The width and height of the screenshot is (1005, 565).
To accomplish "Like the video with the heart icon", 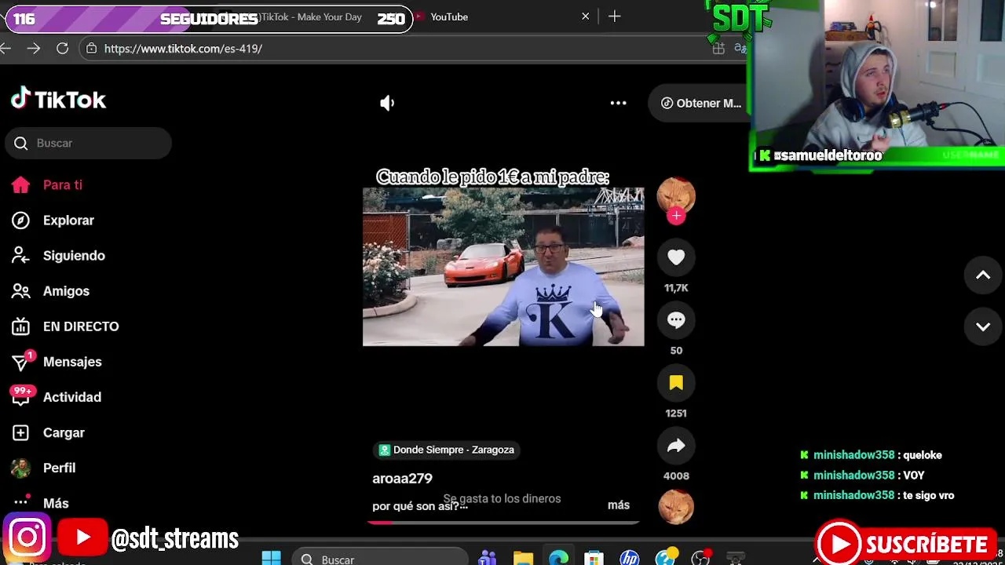I will click(676, 257).
